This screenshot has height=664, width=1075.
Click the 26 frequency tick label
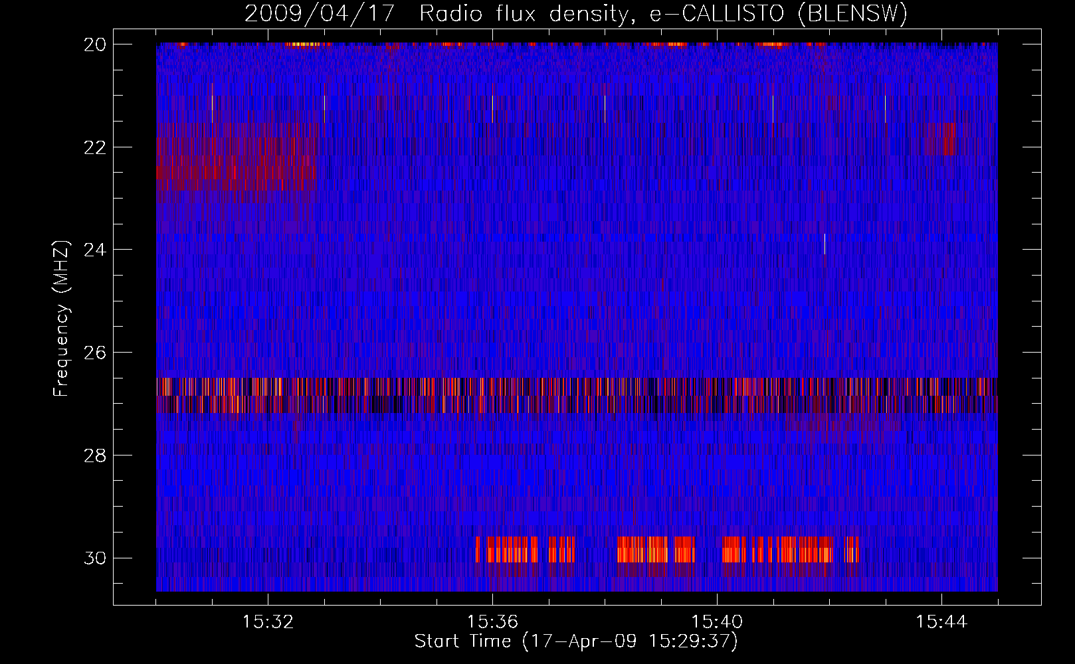95,352
